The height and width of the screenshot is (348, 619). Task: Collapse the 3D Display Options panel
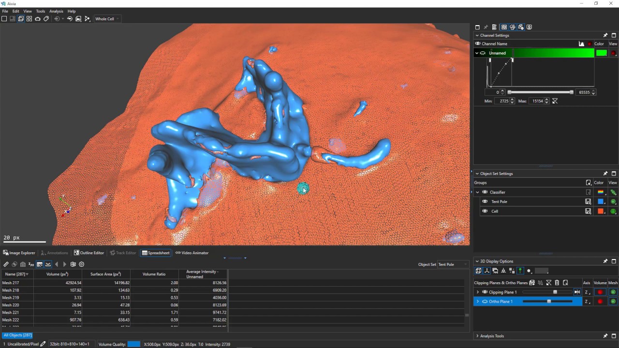coord(477,261)
